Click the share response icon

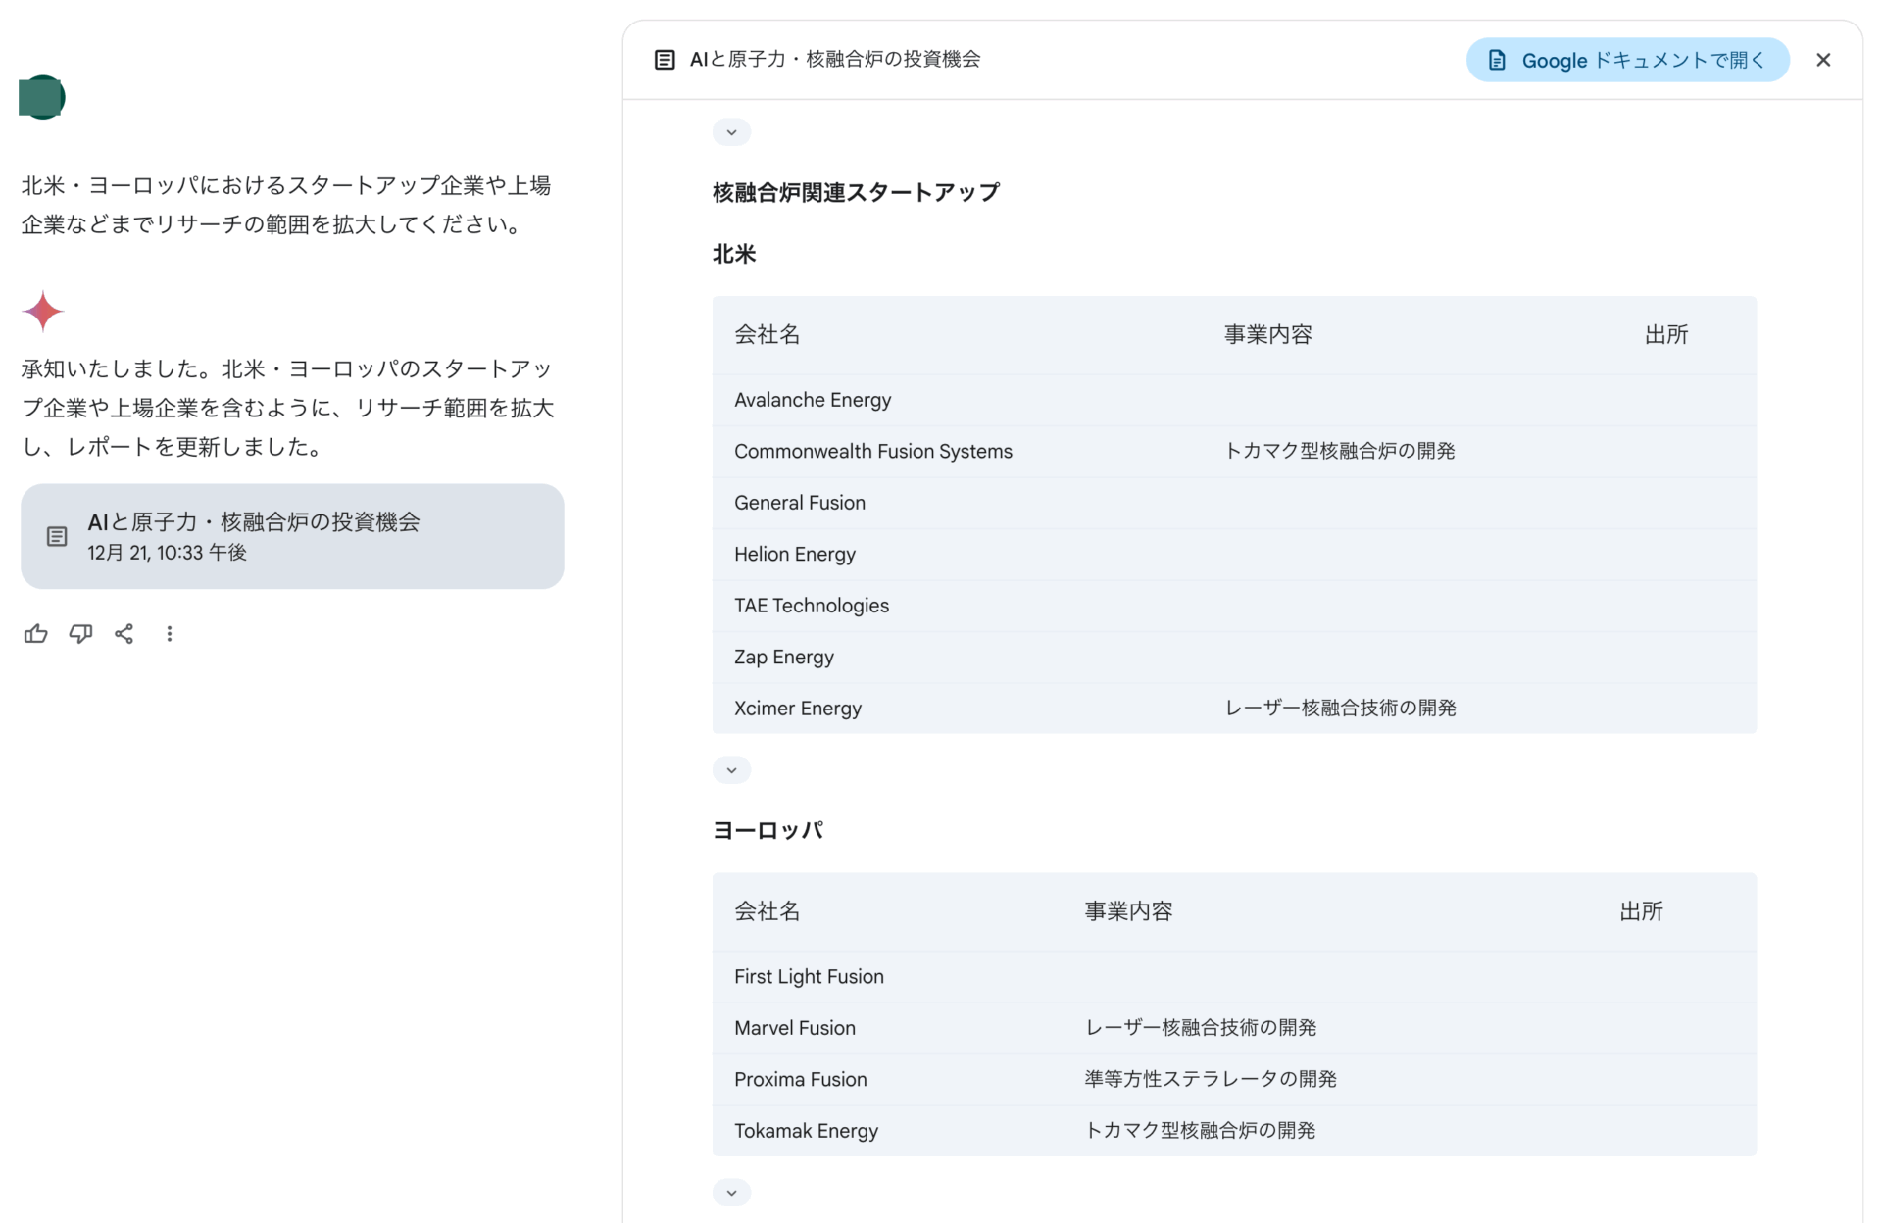coord(124,634)
